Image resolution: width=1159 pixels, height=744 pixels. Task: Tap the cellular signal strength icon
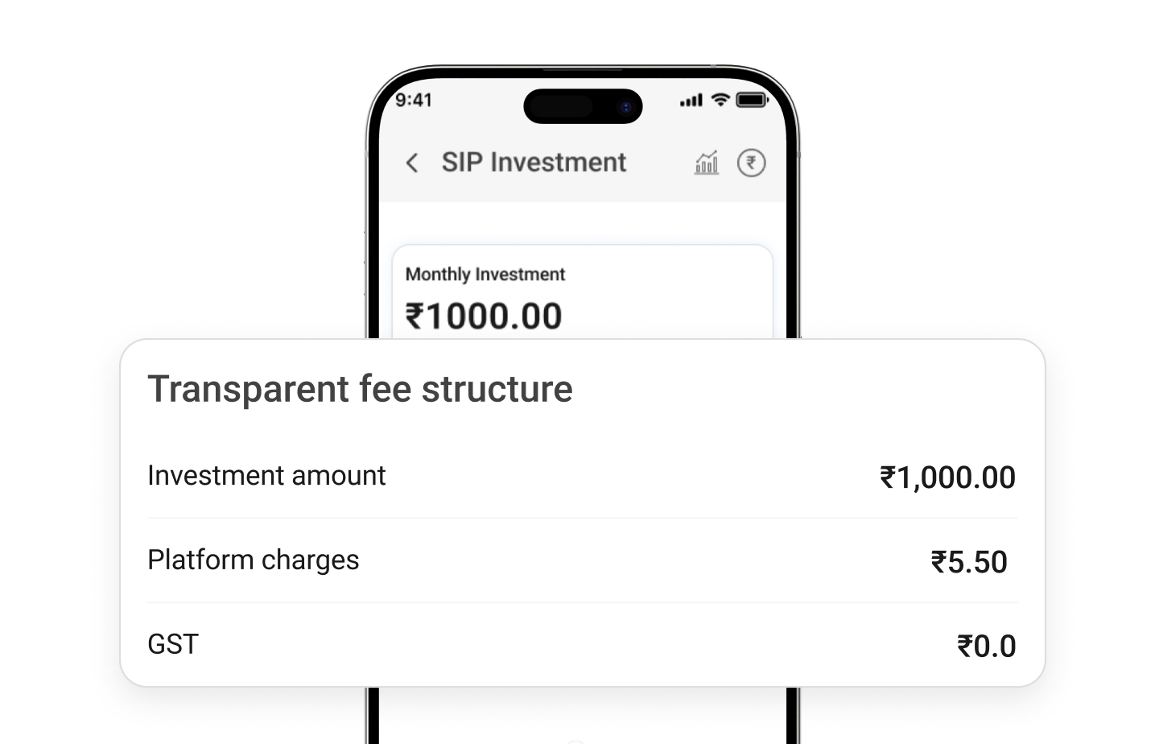click(x=691, y=101)
